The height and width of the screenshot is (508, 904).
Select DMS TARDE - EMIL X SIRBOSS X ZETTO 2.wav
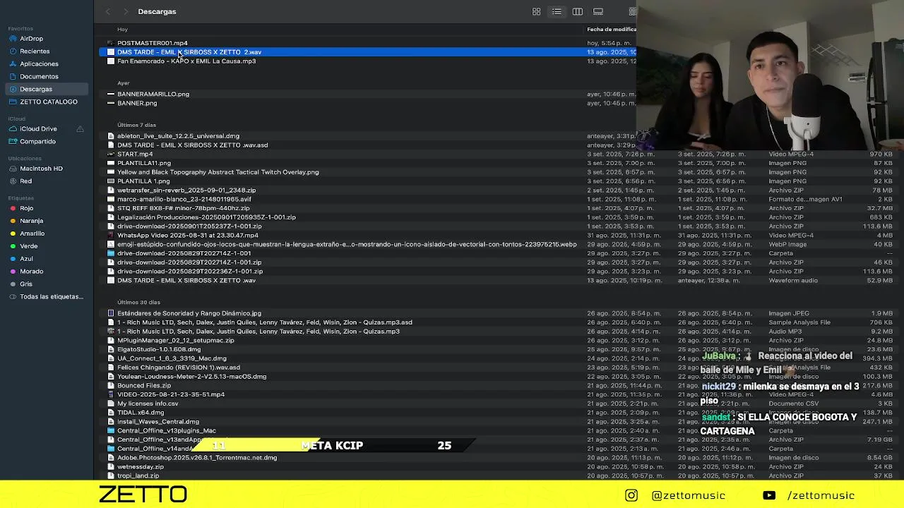[189, 52]
